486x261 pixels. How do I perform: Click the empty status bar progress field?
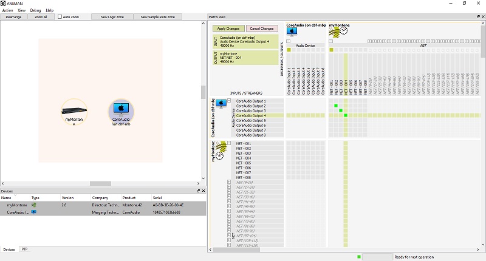377,257
